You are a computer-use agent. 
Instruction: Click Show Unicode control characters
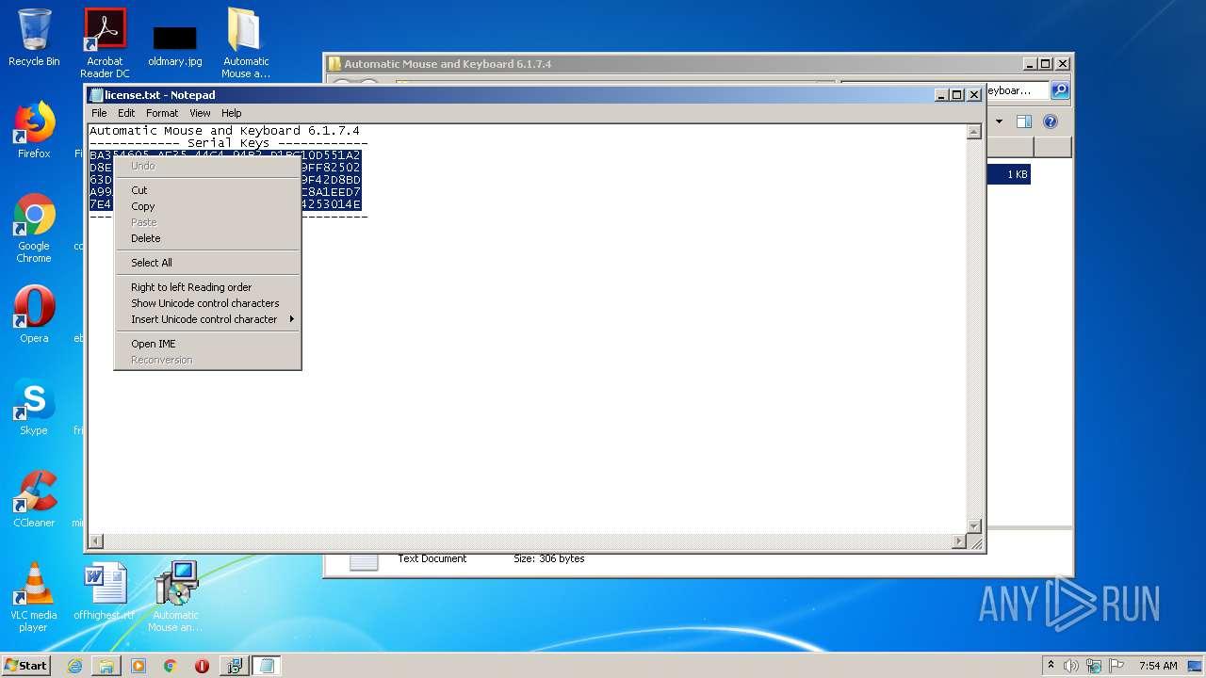pos(207,303)
